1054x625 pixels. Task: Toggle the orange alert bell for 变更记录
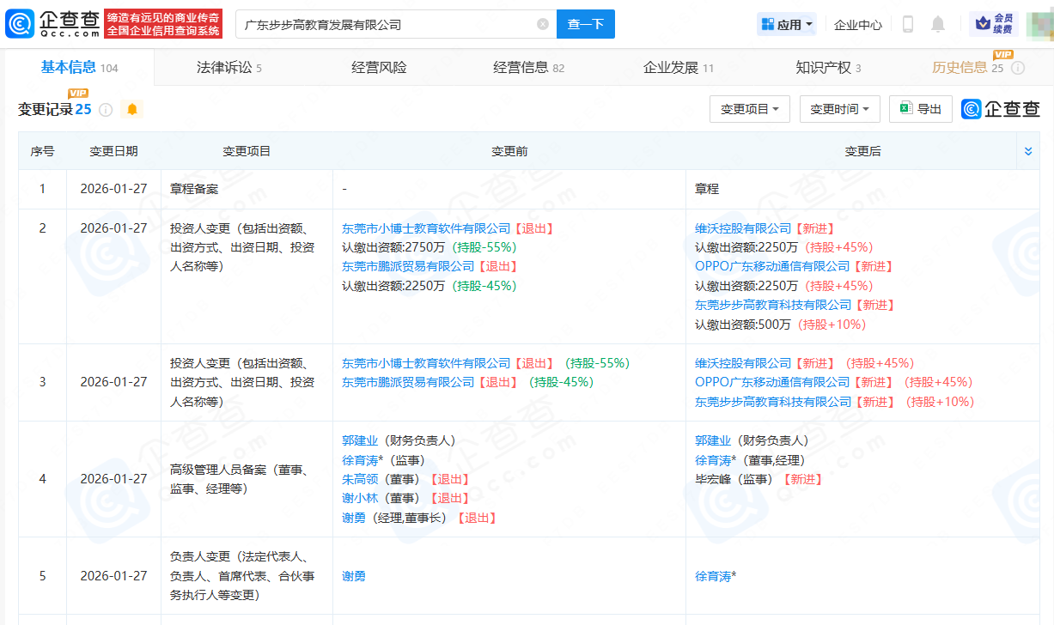(x=132, y=109)
